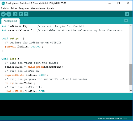Open the Archivo menu
Image resolution: width=133 pixels, height=121 pixels.
(5, 9)
